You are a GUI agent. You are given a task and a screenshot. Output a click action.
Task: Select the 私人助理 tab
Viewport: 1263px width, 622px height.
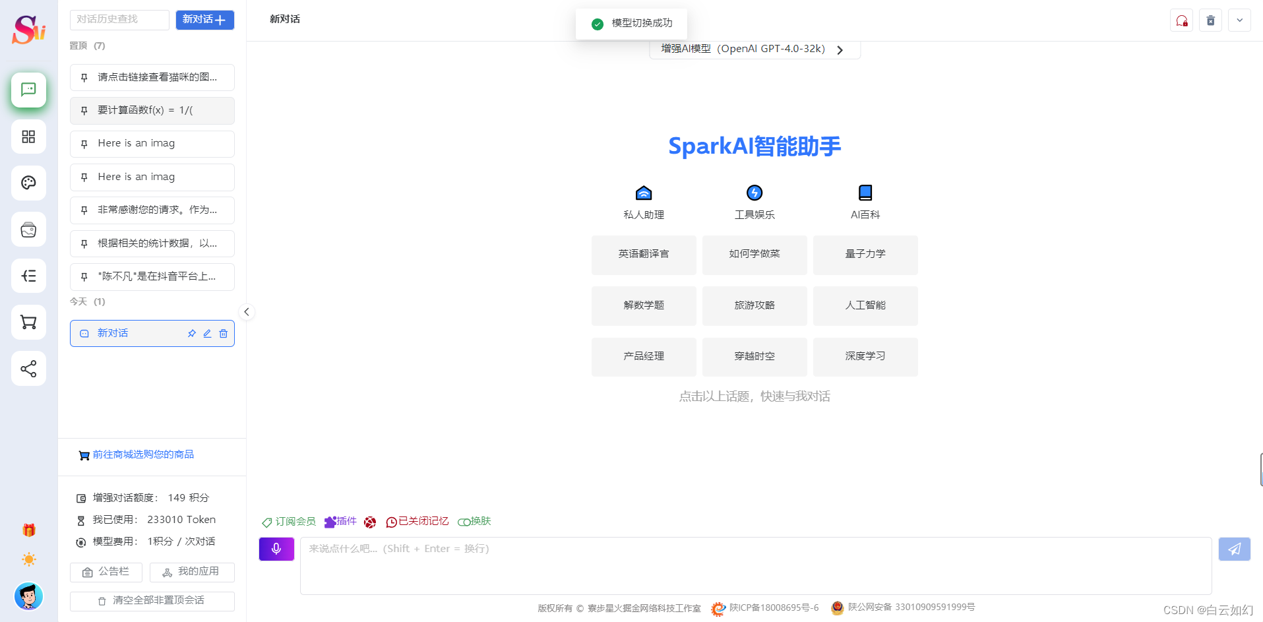(644, 202)
